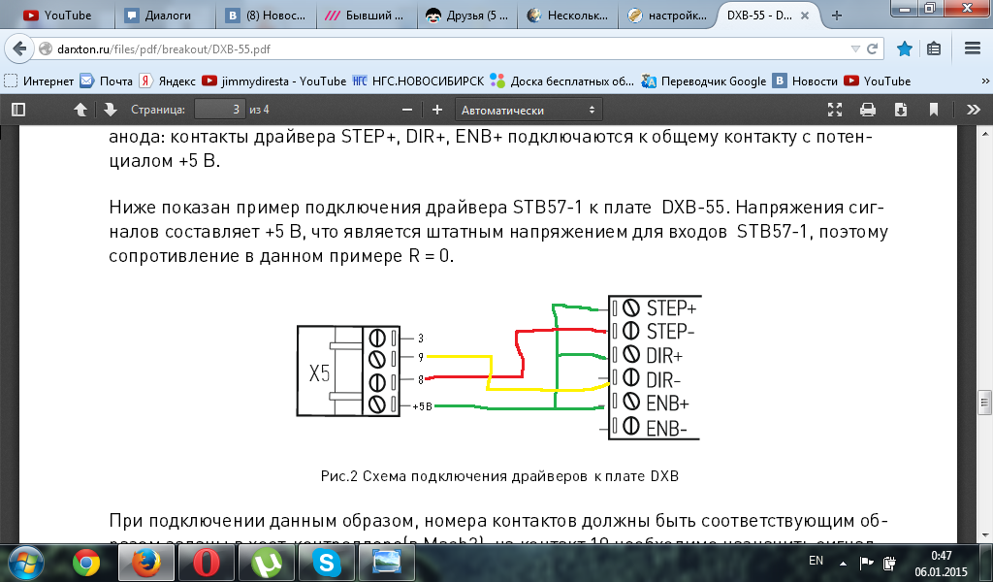Switch to the Диалоги tab
This screenshot has height=582, width=993.
tap(163, 16)
